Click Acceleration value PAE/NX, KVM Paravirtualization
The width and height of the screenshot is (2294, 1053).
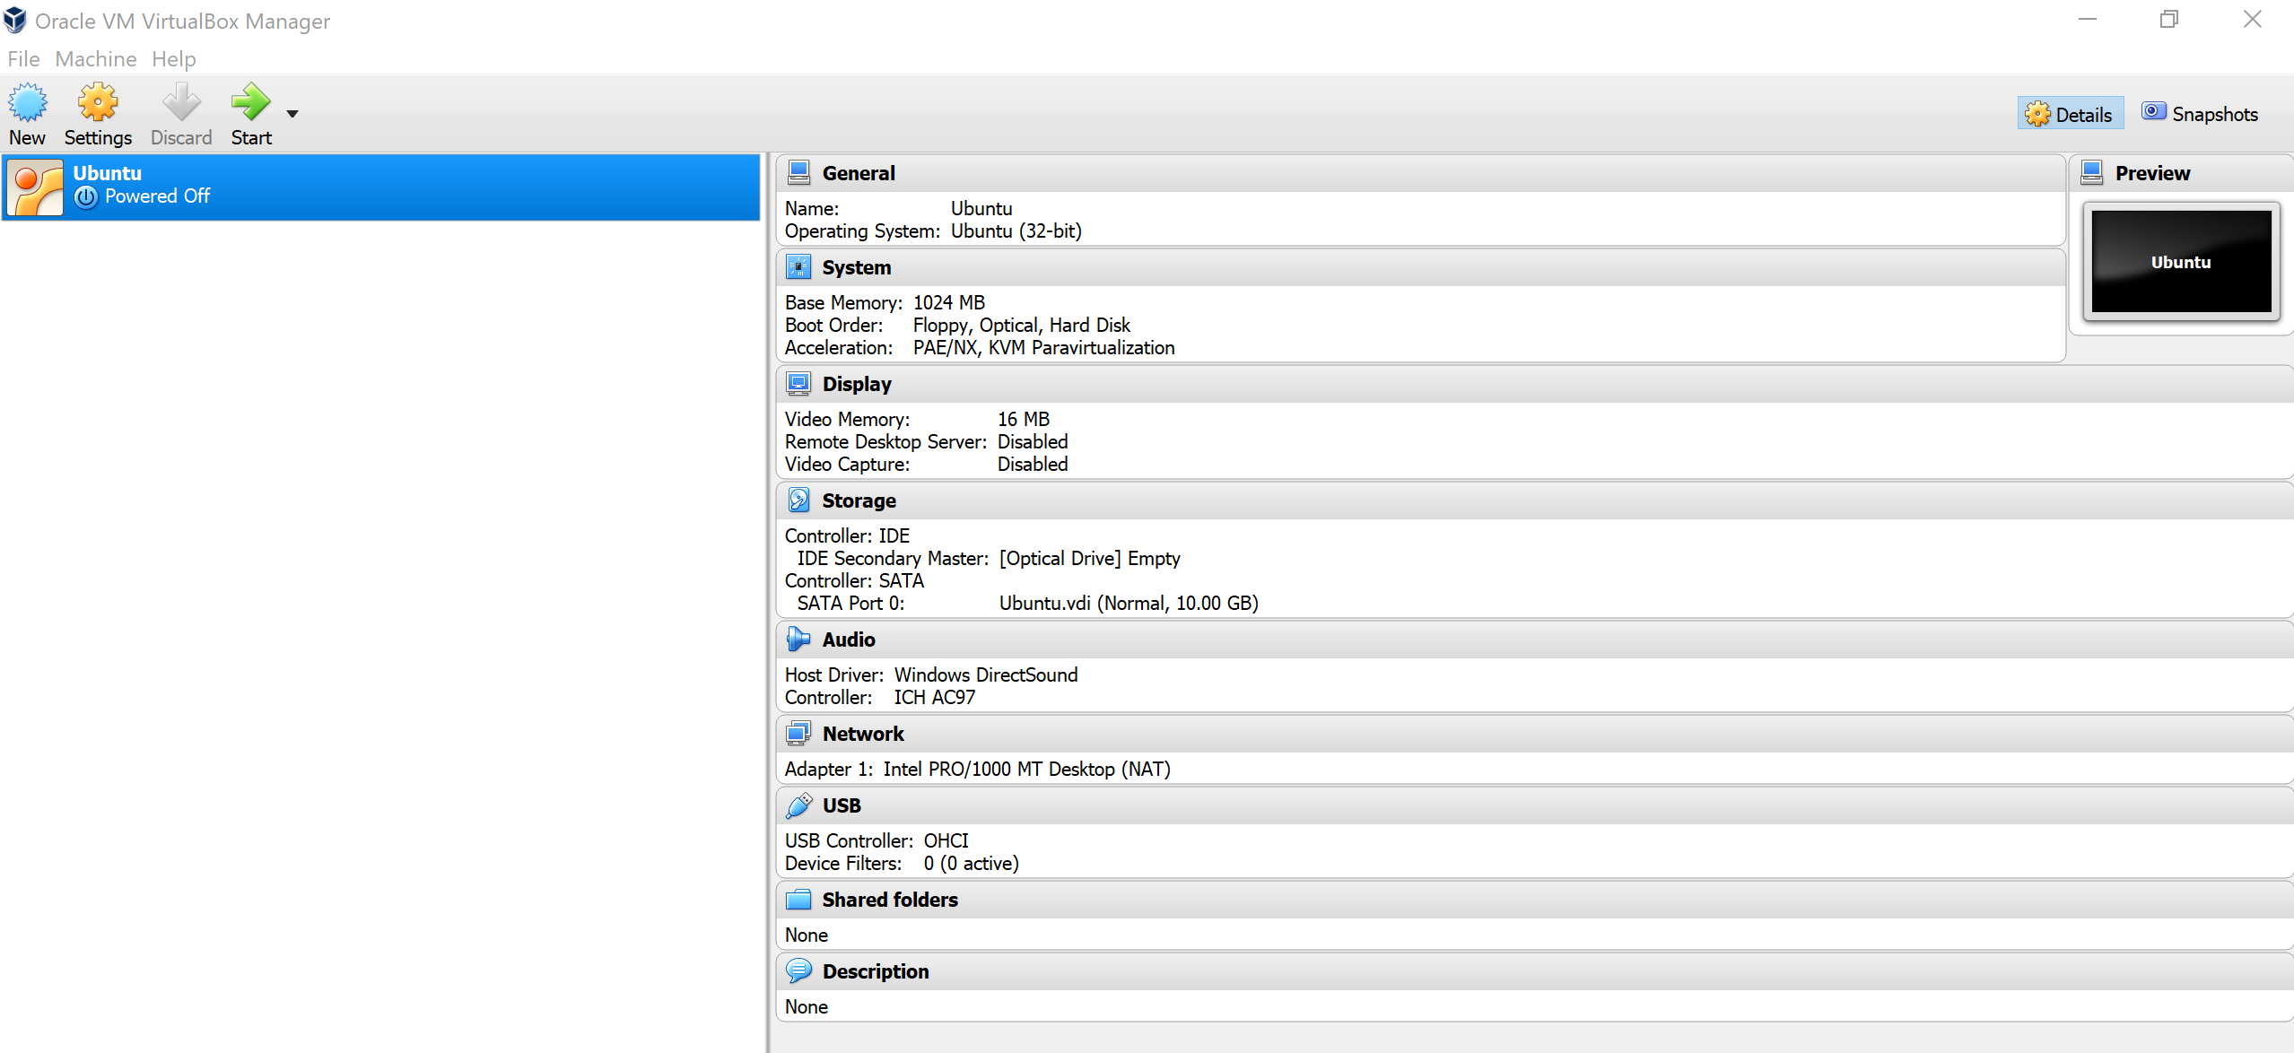point(1044,347)
